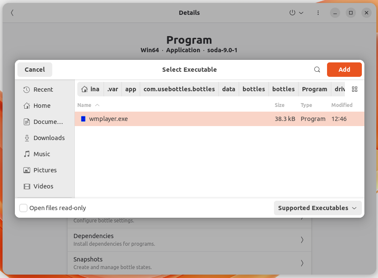The width and height of the screenshot is (378, 278).
Task: Click the first bottles path segment
Action: coord(254,89)
